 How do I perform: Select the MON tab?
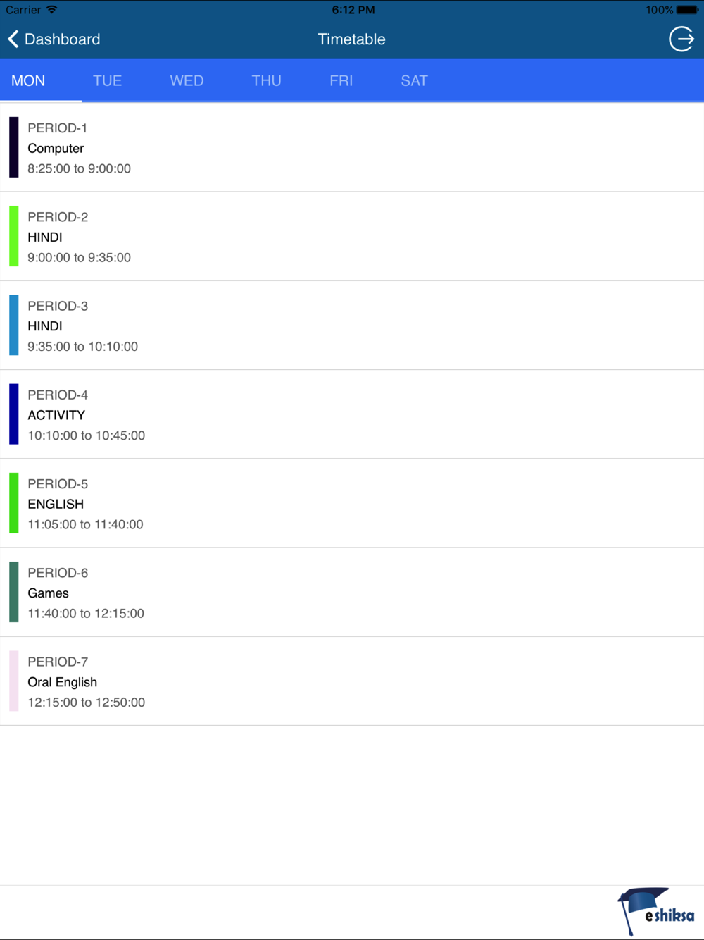(28, 80)
